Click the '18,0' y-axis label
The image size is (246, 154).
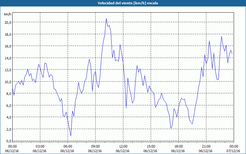coord(8,34)
